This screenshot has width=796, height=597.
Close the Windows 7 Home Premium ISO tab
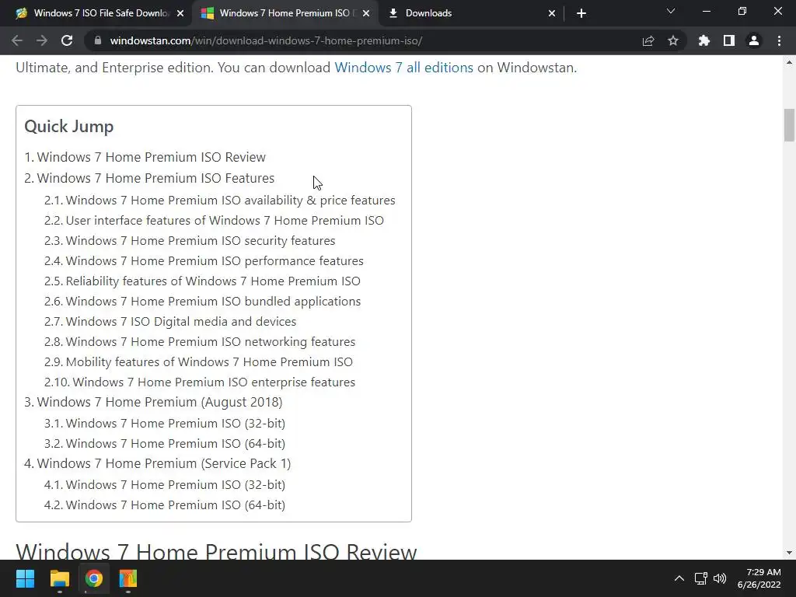coord(367,13)
